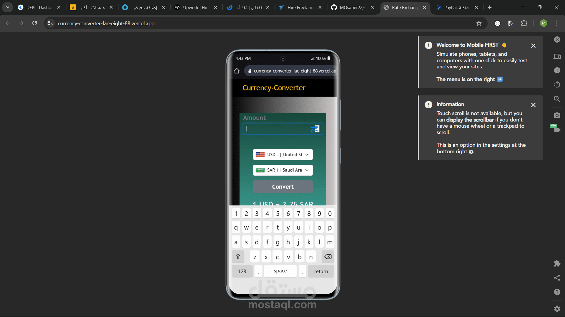The height and width of the screenshot is (317, 565).
Task: Open the device selection icon
Action: pos(557,56)
